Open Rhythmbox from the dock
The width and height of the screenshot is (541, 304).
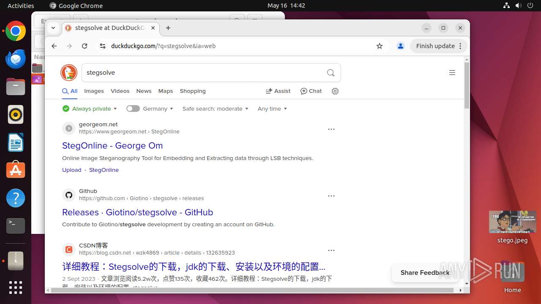[16, 114]
